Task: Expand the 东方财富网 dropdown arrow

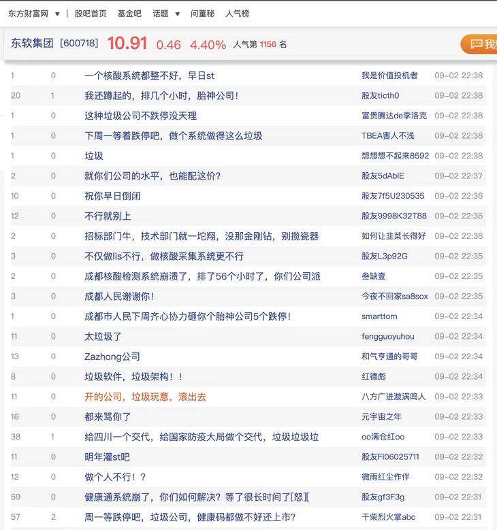Action: point(57,14)
